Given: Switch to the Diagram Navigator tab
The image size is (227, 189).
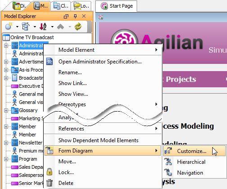Looking at the screenshot, I should click(19, 6).
